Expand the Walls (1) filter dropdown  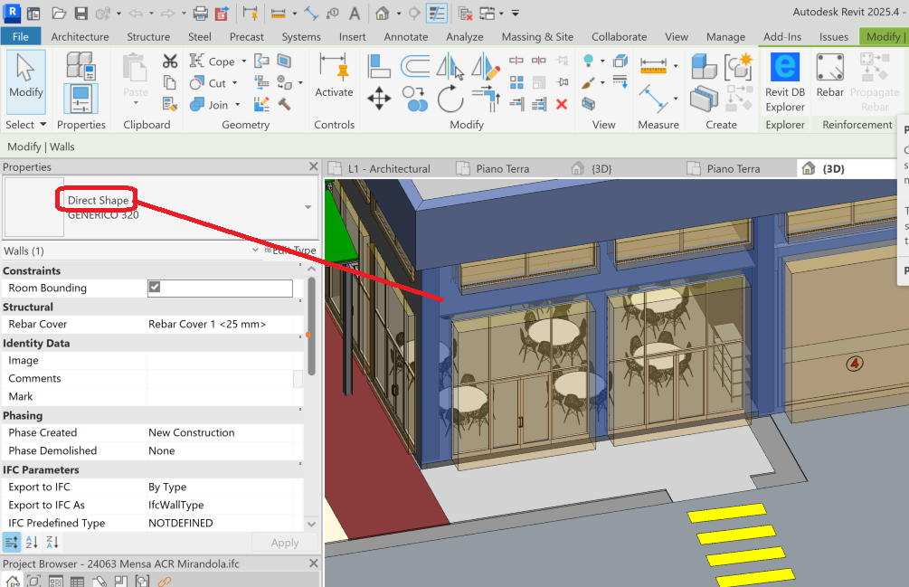click(255, 251)
